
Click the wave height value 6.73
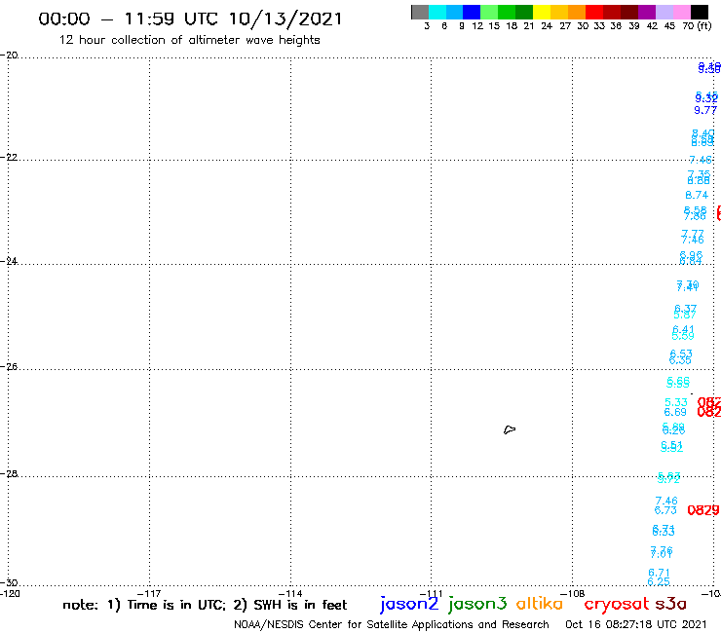tap(665, 510)
